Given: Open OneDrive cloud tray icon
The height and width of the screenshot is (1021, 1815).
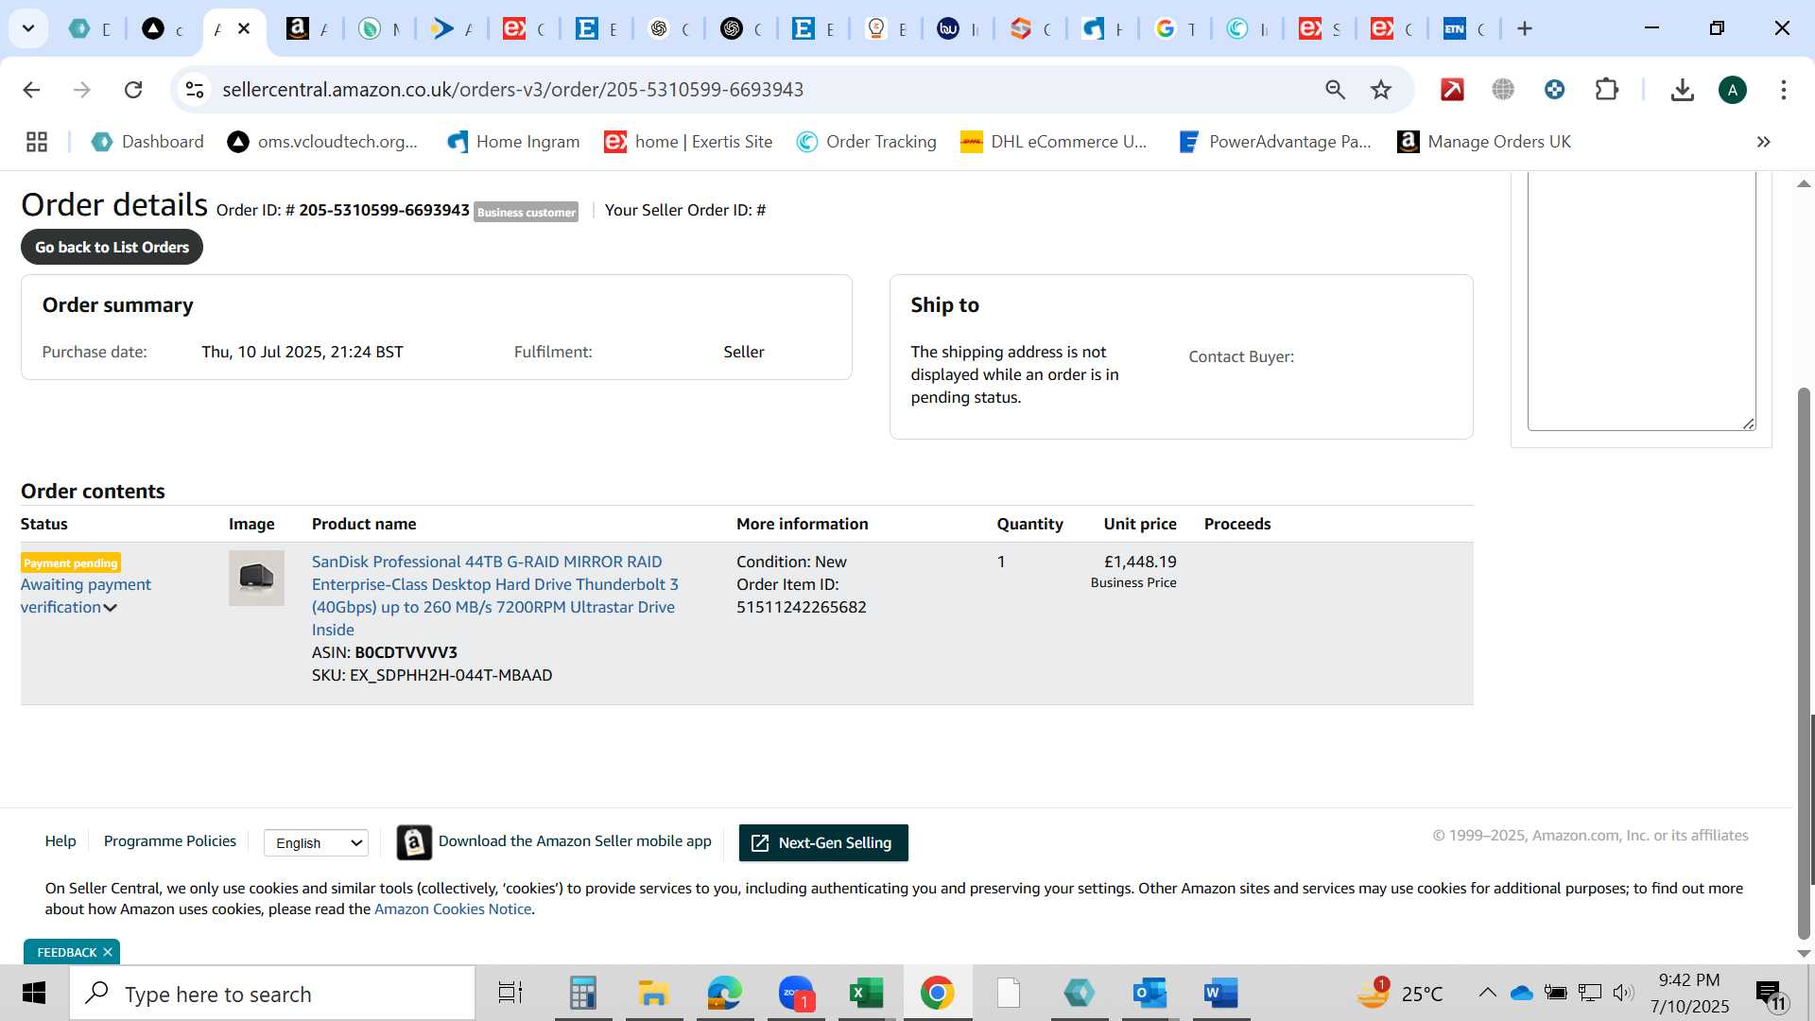Looking at the screenshot, I should coord(1521,993).
